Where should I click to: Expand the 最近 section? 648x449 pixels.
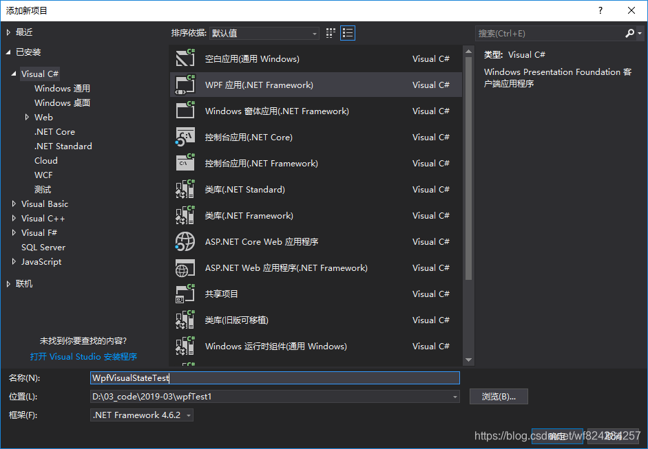(x=8, y=32)
